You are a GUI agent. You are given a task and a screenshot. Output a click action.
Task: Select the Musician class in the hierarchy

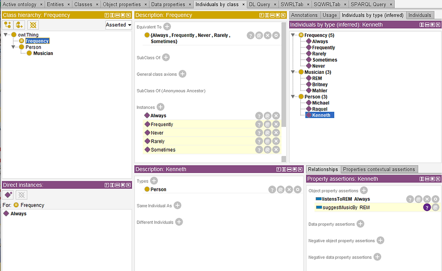(43, 53)
